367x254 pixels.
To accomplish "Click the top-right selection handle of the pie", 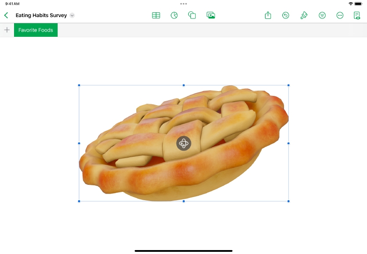I will [288, 85].
